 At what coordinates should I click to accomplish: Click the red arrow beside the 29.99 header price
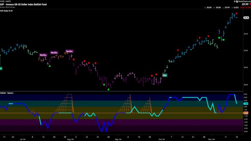pyautogui.click(x=250, y=4)
